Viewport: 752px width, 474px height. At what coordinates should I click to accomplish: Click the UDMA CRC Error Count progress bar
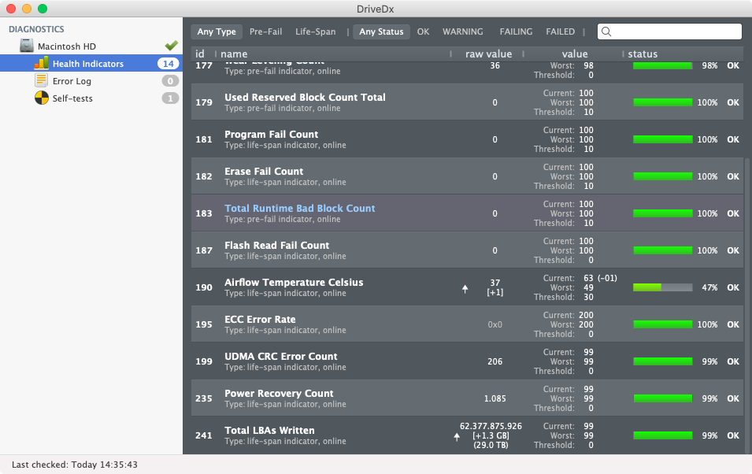click(x=663, y=361)
